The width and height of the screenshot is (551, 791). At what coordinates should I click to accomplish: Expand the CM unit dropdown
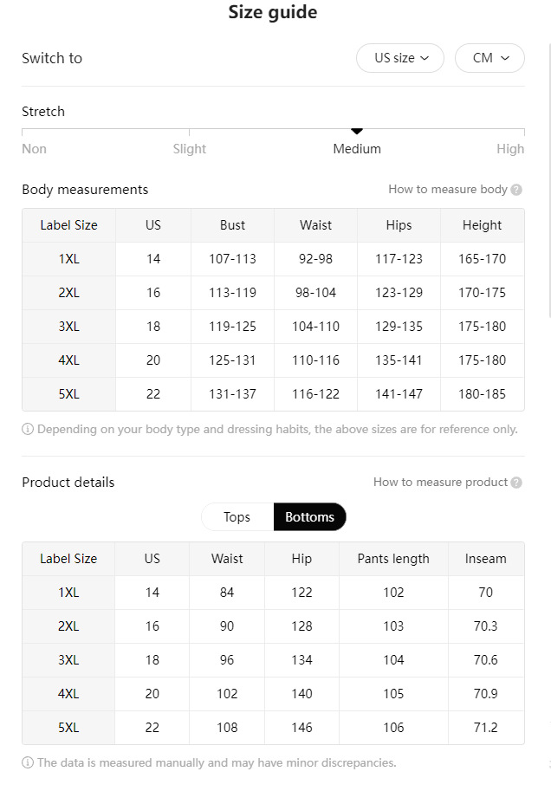[x=489, y=58]
